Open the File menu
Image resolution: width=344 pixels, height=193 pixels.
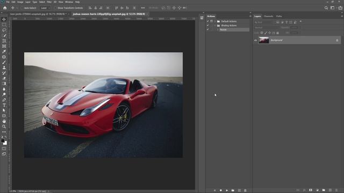point(8,2)
